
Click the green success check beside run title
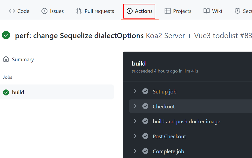[6, 35]
